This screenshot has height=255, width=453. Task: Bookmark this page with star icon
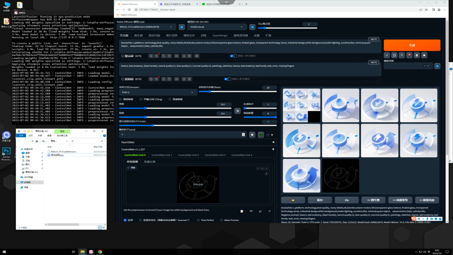[x=426, y=10]
